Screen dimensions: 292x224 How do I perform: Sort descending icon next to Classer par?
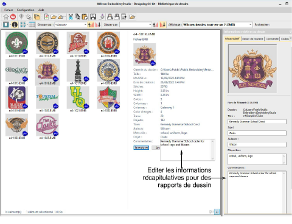[x=162, y=24]
